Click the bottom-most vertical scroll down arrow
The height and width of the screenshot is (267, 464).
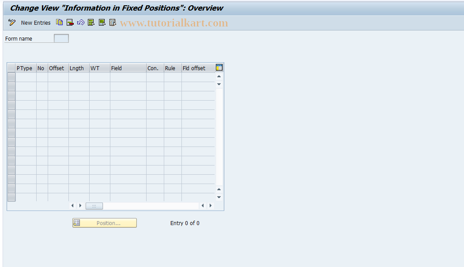pos(219,197)
